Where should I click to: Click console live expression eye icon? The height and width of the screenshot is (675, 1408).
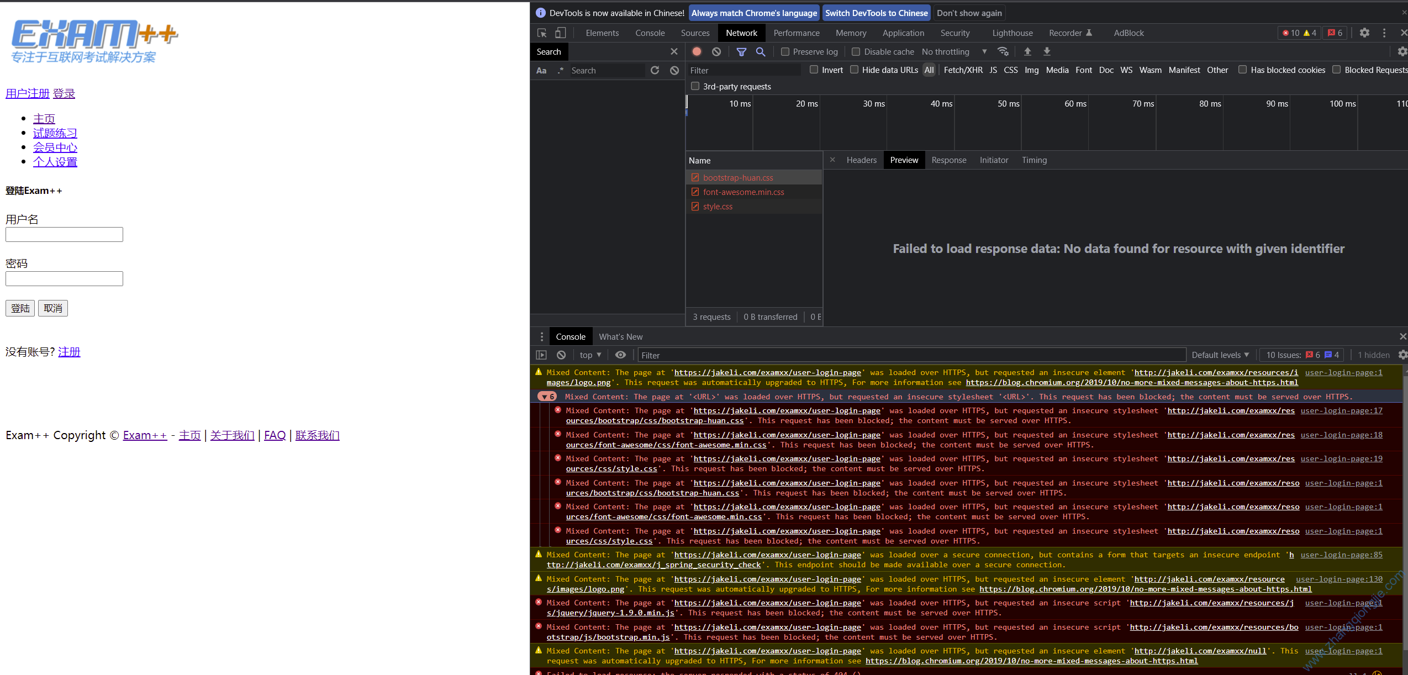coord(620,355)
